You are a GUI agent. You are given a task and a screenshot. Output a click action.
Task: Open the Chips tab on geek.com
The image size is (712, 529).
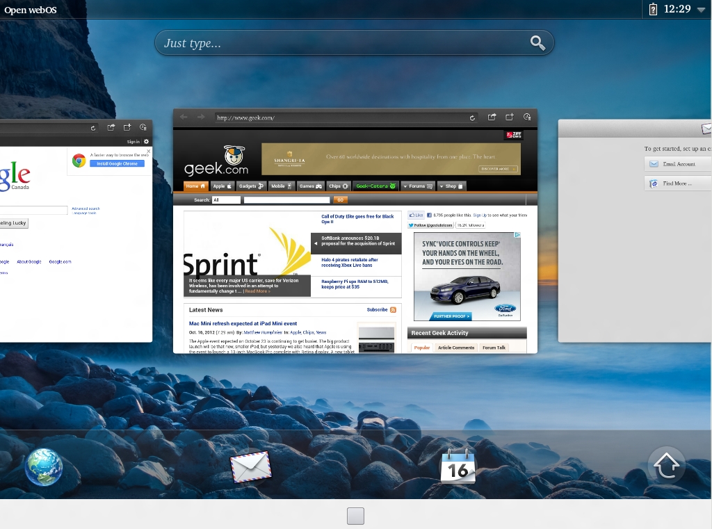[x=339, y=186]
